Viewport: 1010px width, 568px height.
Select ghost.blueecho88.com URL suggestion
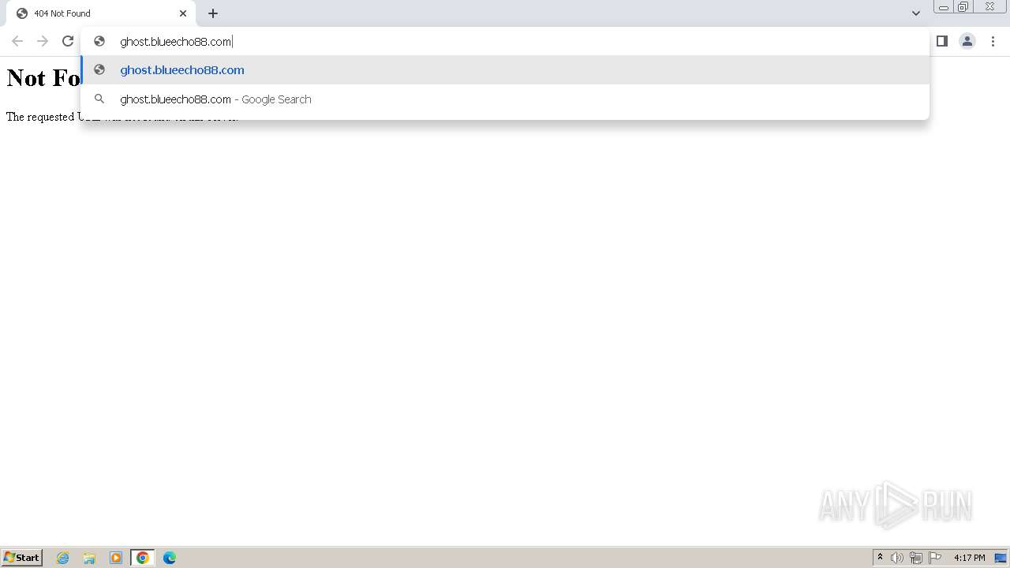(x=505, y=70)
